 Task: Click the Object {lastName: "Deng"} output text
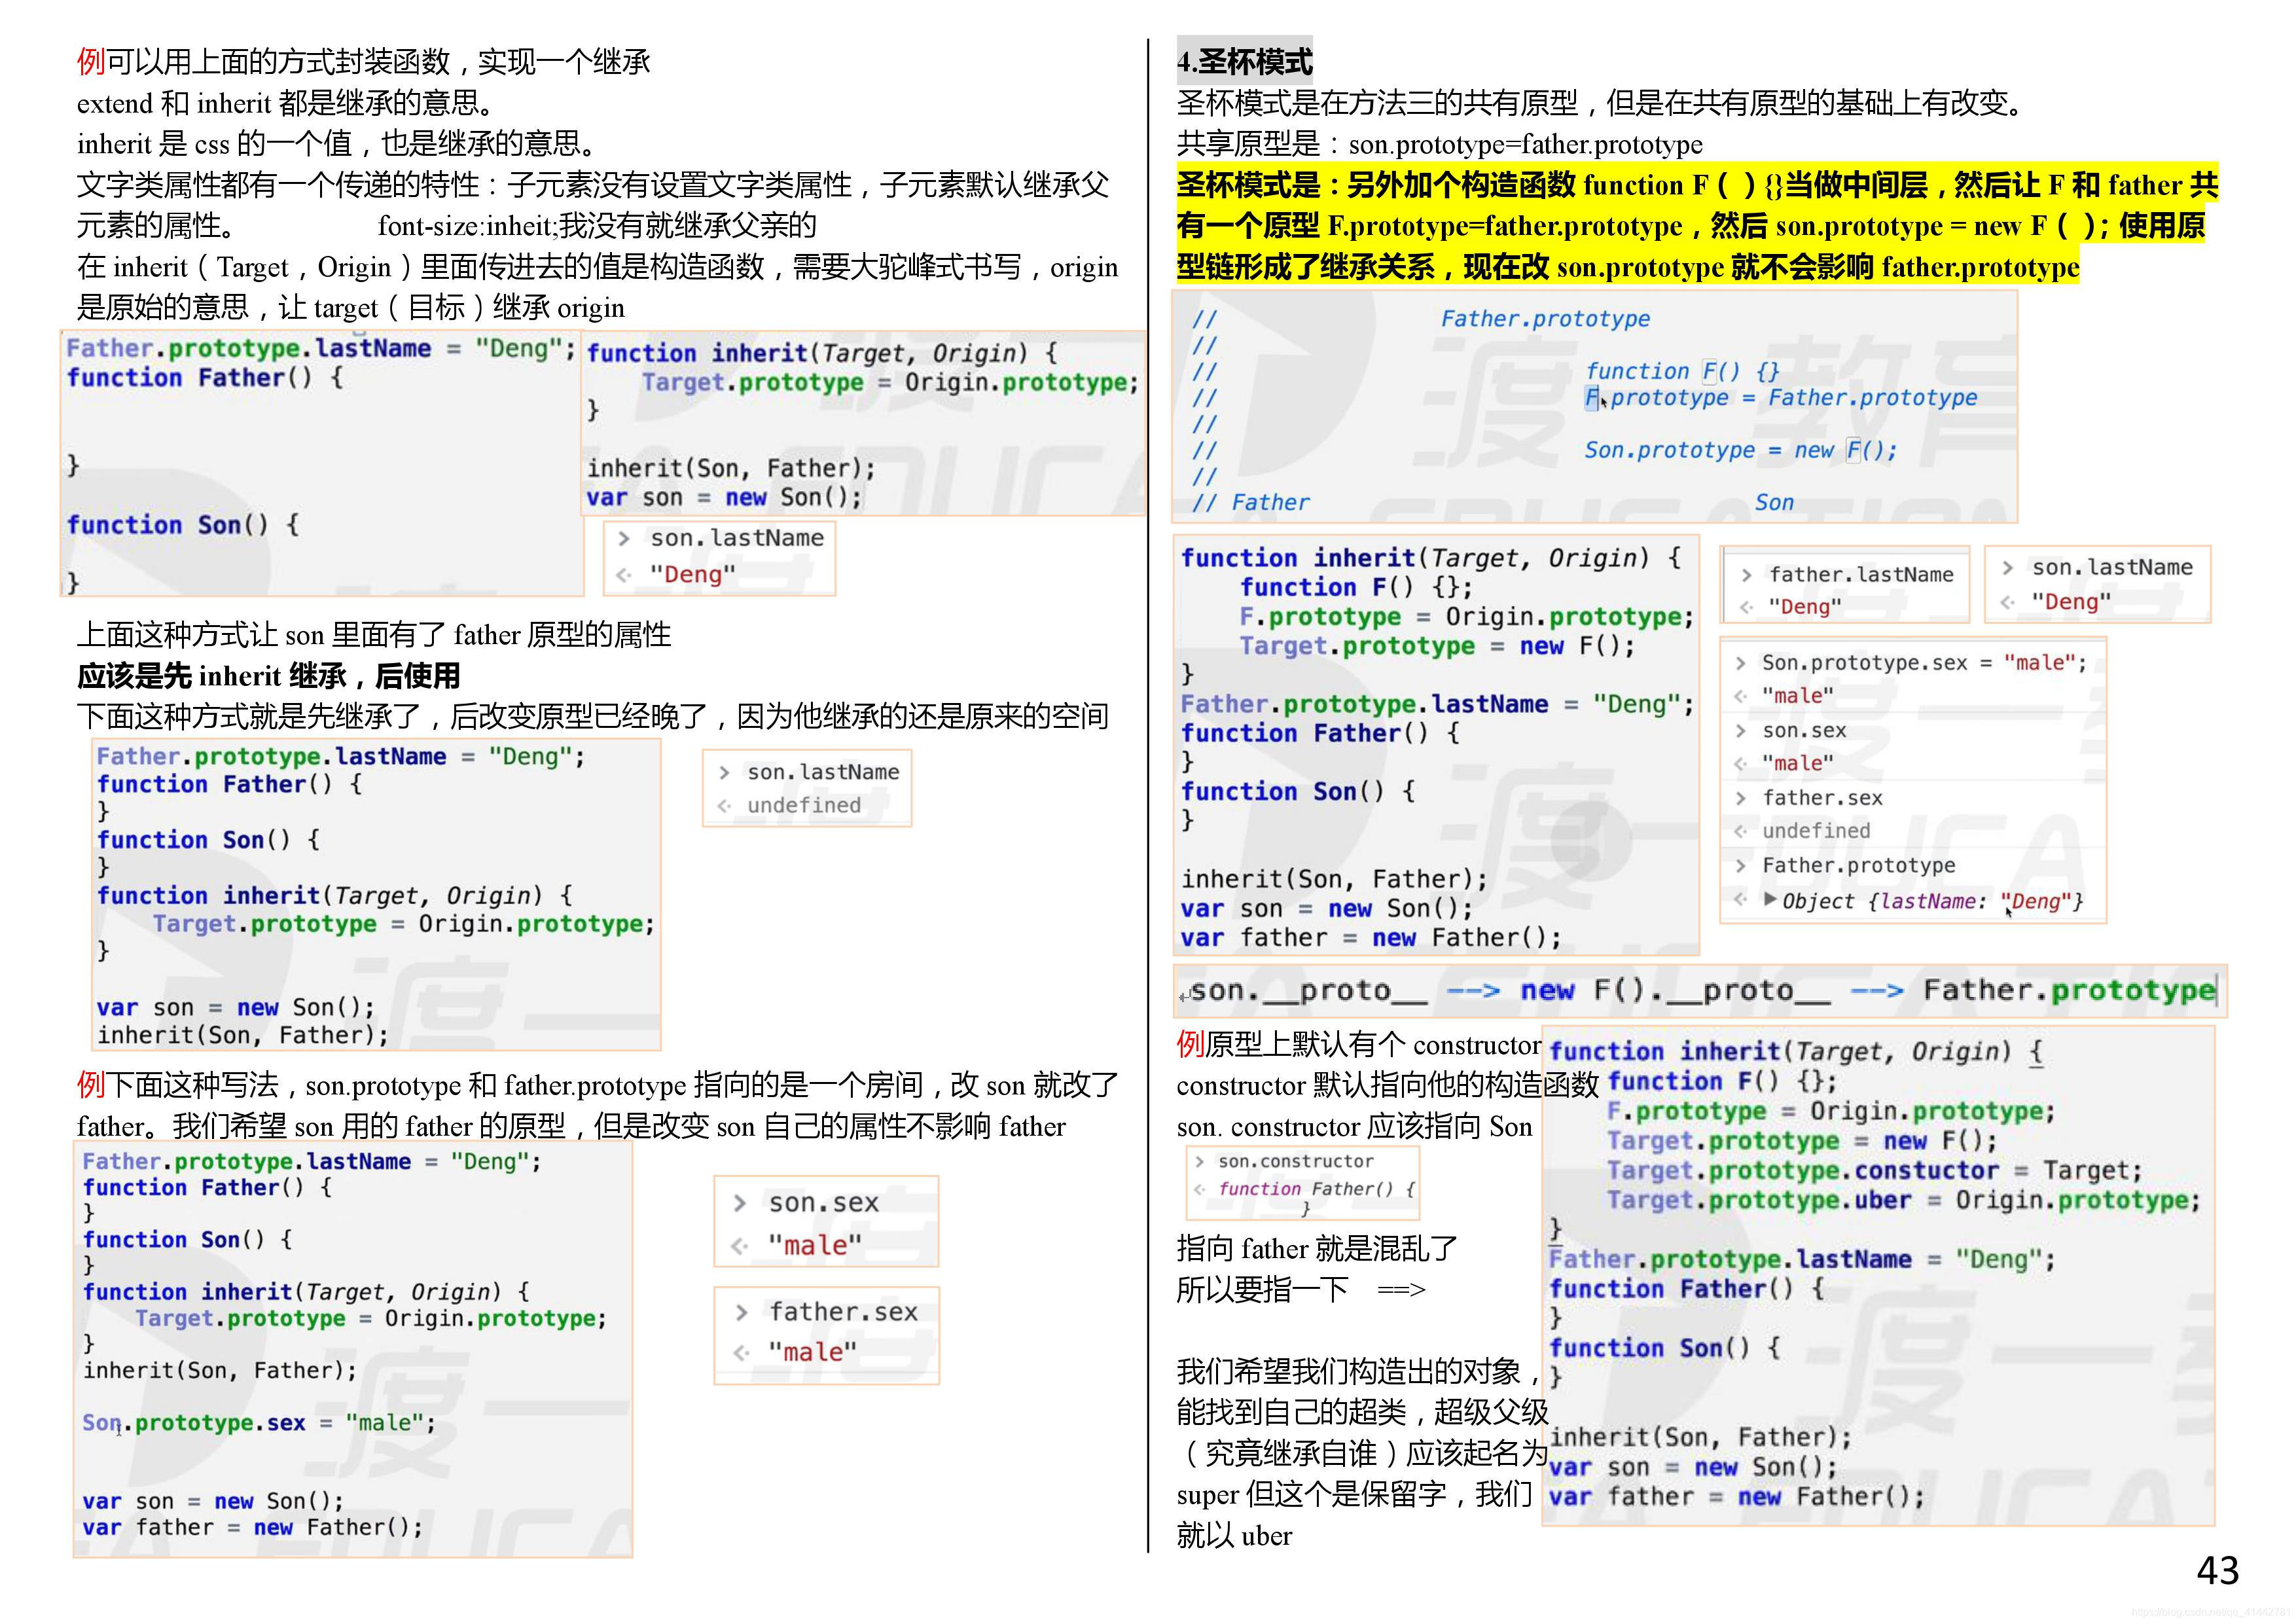1933,901
